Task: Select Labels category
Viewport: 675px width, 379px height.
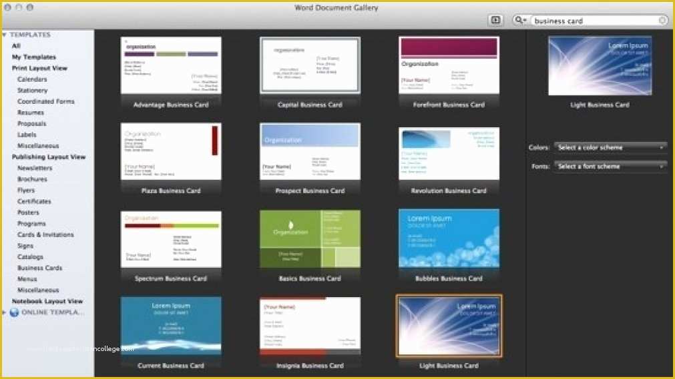Action: (x=27, y=135)
